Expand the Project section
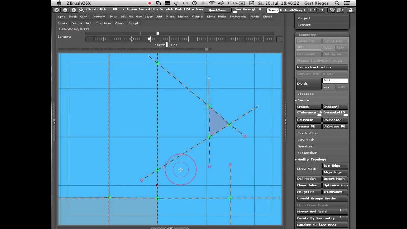Screen dimensions: 407x229 pos(304,18)
